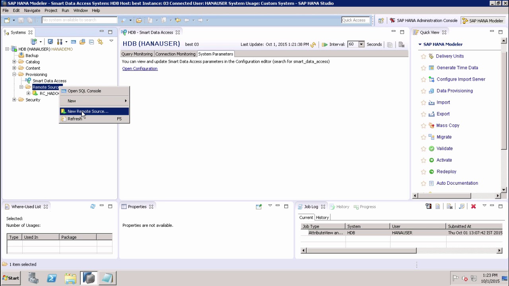Open the New submenu in context menu
Screen dimensions: 509x286
(x=94, y=101)
